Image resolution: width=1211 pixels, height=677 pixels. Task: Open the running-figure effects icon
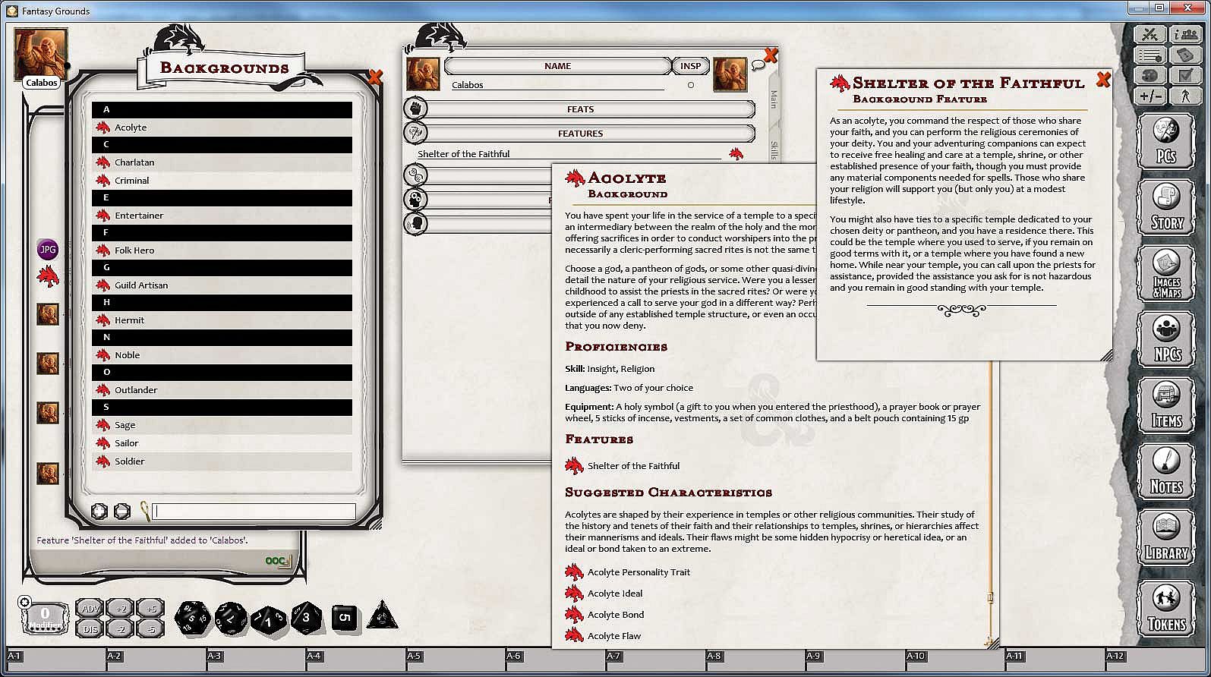tap(1185, 96)
